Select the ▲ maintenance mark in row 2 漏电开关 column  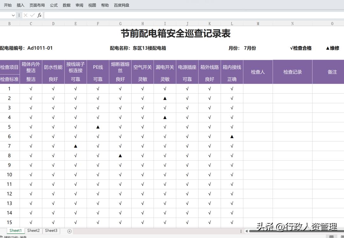165,98
